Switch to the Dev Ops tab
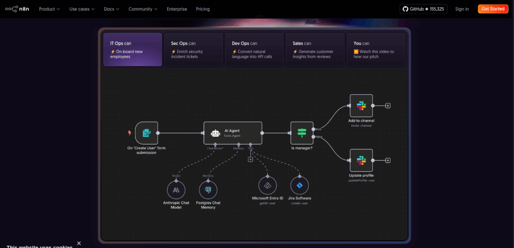Viewport: 514px width, 248px height. point(253,50)
